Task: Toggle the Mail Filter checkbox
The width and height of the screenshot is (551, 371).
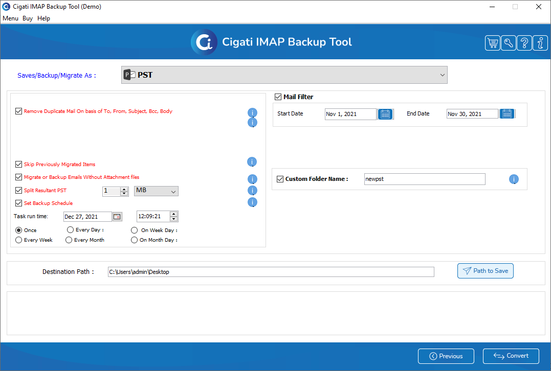Action: pos(278,97)
